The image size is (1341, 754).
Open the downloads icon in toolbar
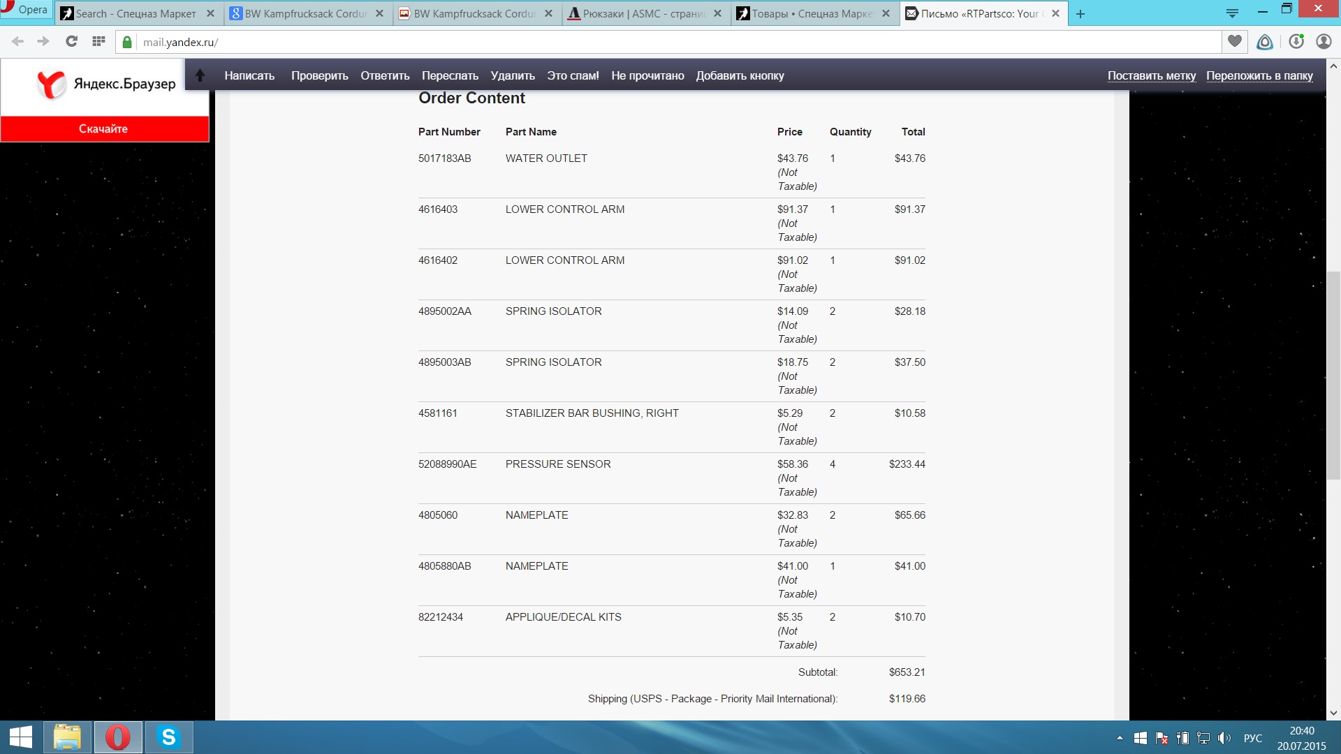click(x=1296, y=42)
